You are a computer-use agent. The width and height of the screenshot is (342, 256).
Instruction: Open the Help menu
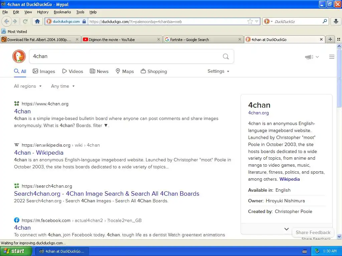[93, 12]
